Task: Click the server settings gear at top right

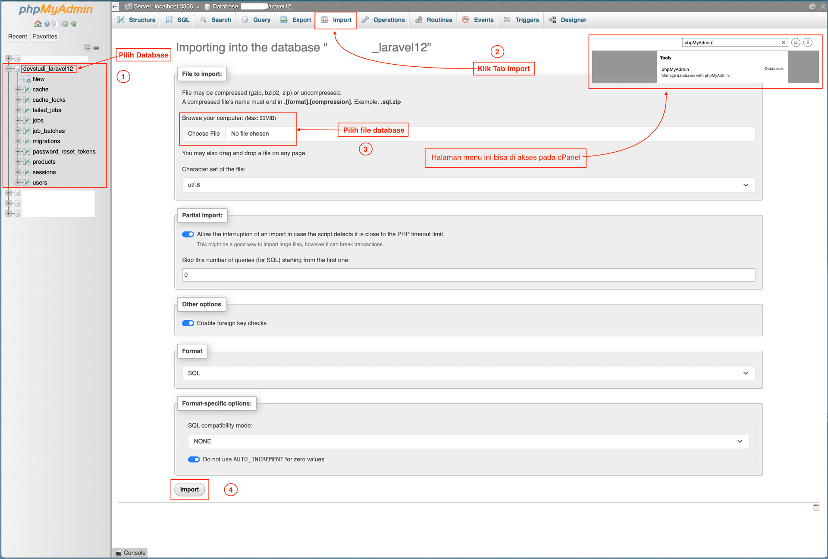Action: click(x=812, y=6)
